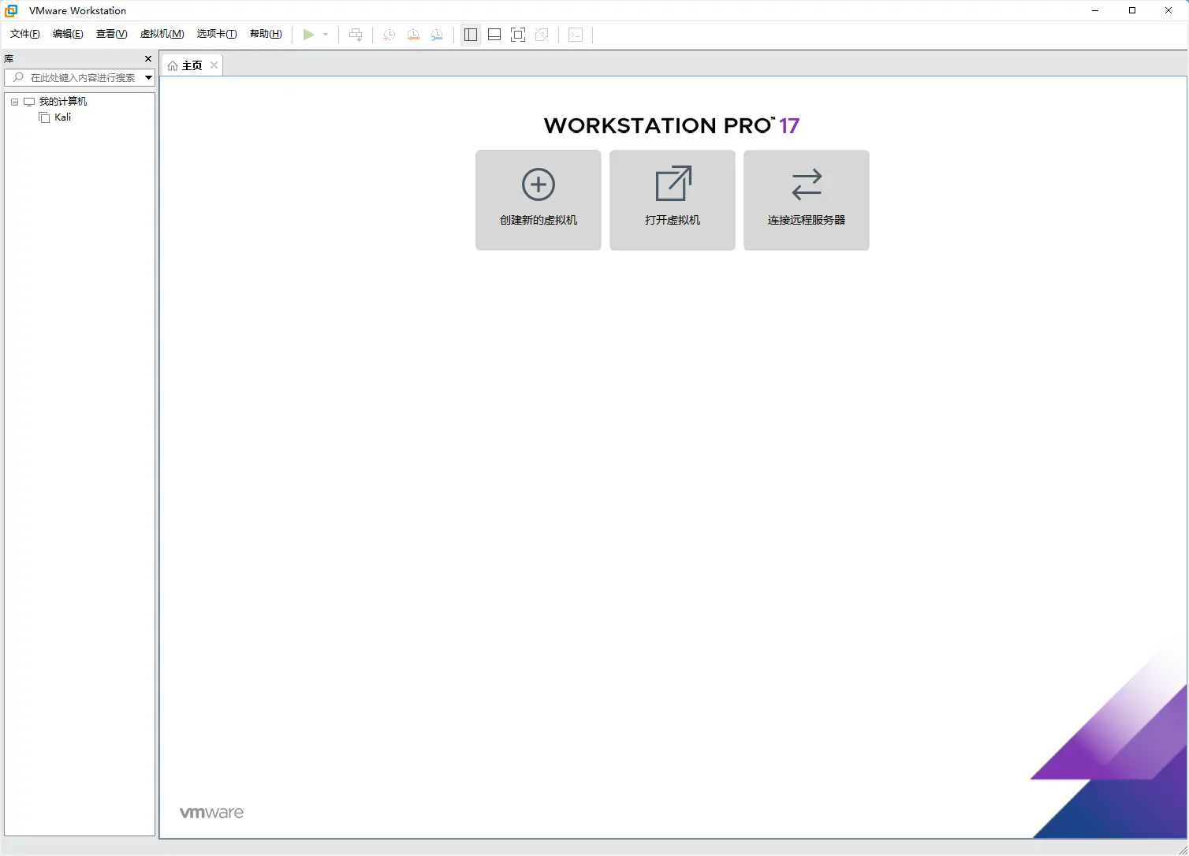Toggle the thumbnail bar display
This screenshot has width=1189, height=856.
[x=494, y=35]
